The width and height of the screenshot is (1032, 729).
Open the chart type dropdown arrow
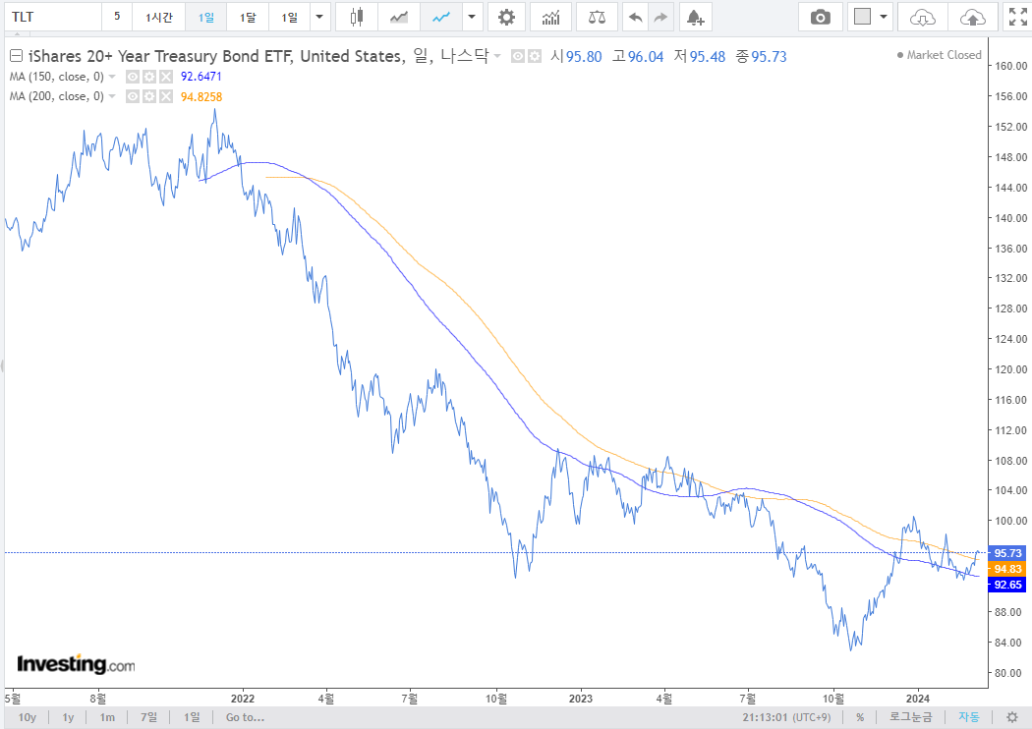pos(472,17)
